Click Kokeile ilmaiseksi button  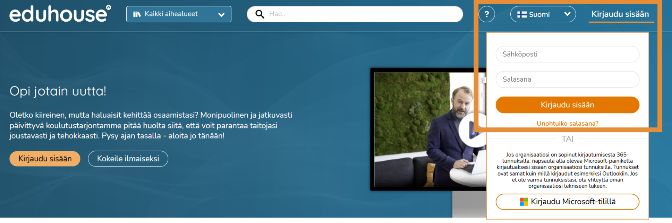(128, 159)
